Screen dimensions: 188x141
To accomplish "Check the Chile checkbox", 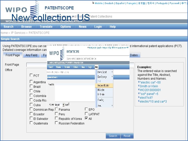I will tap(31, 91).
